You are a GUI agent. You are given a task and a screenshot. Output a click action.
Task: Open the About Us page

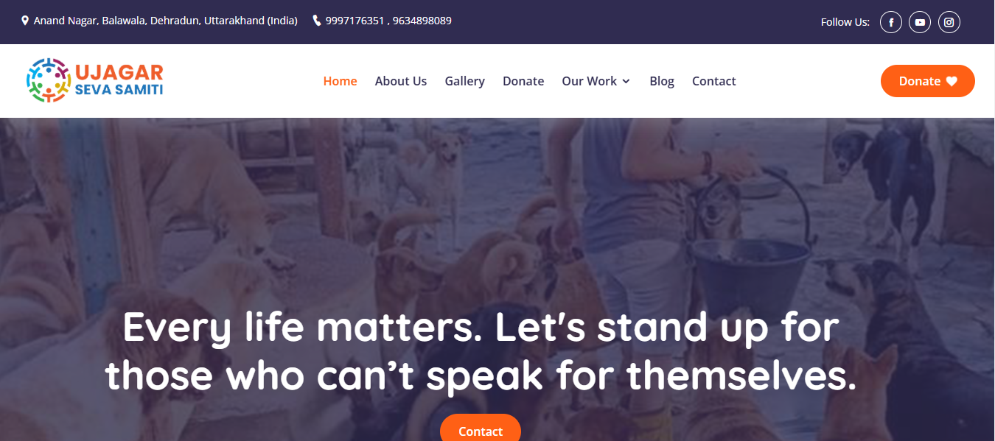(401, 81)
